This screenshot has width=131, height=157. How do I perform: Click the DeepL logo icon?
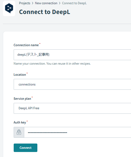point(9,8)
